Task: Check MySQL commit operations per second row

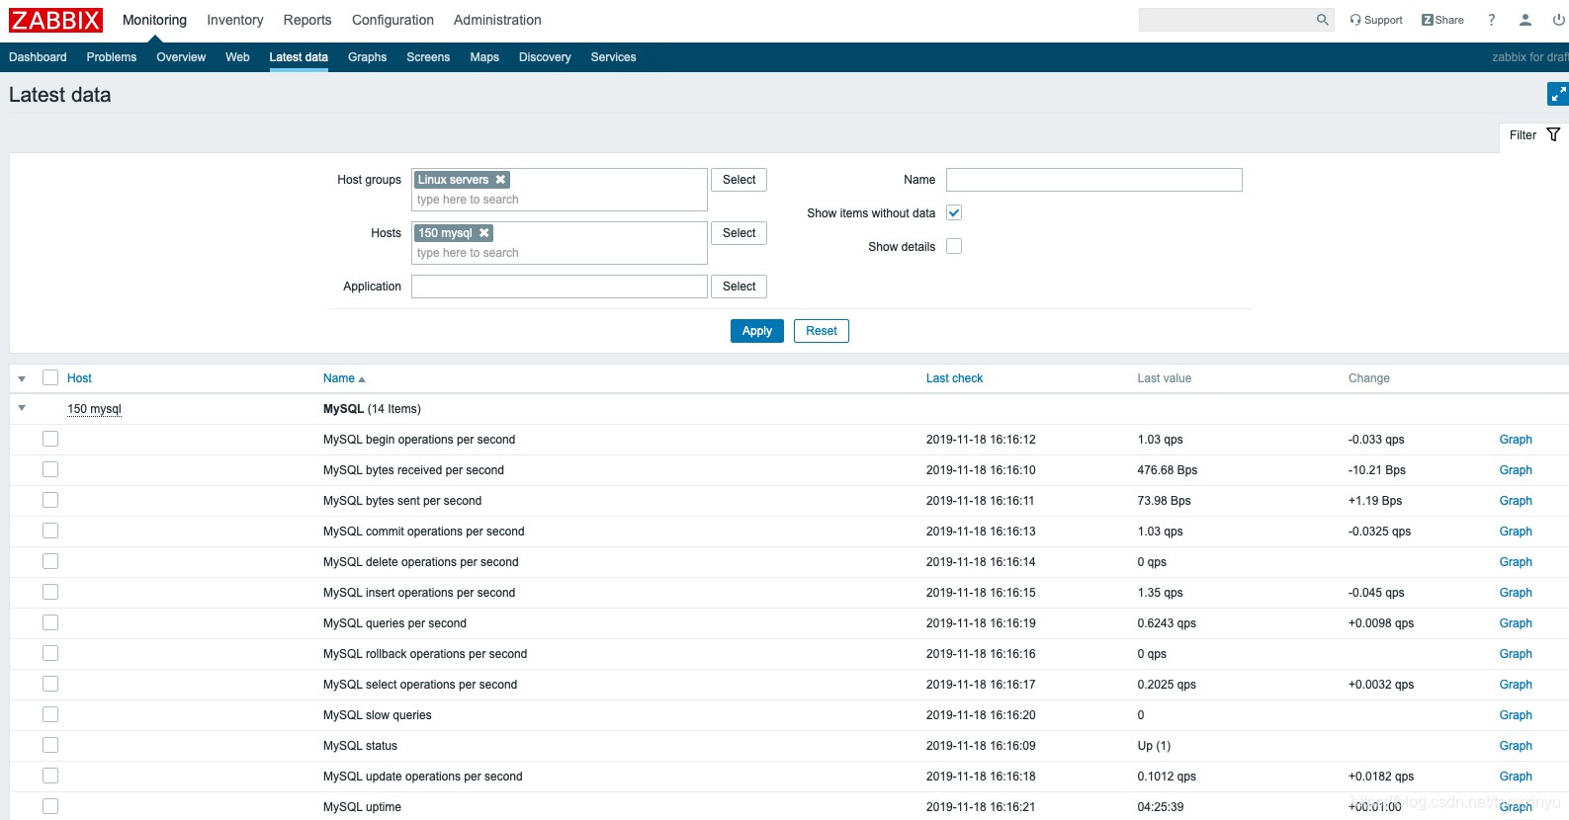Action: [x=50, y=531]
